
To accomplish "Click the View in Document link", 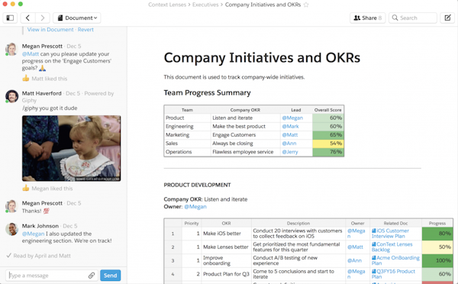I will pos(50,30).
